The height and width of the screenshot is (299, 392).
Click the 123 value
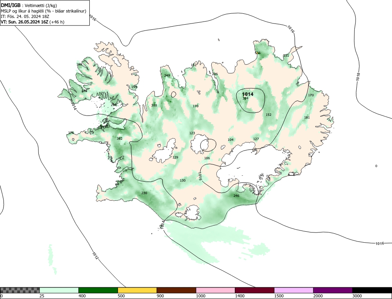(x=192, y=133)
